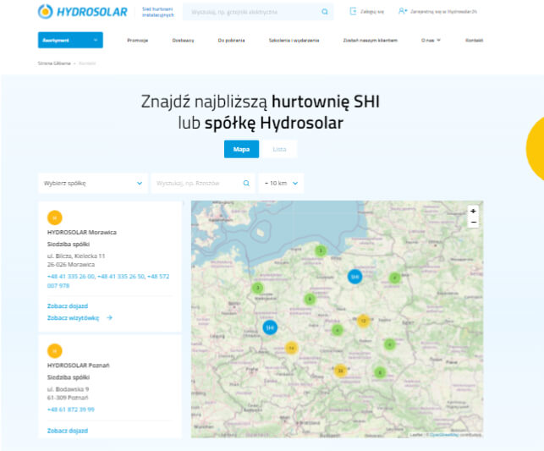Click the yellow cluster marker near Kraków
This screenshot has width=544, height=451.
click(x=341, y=371)
